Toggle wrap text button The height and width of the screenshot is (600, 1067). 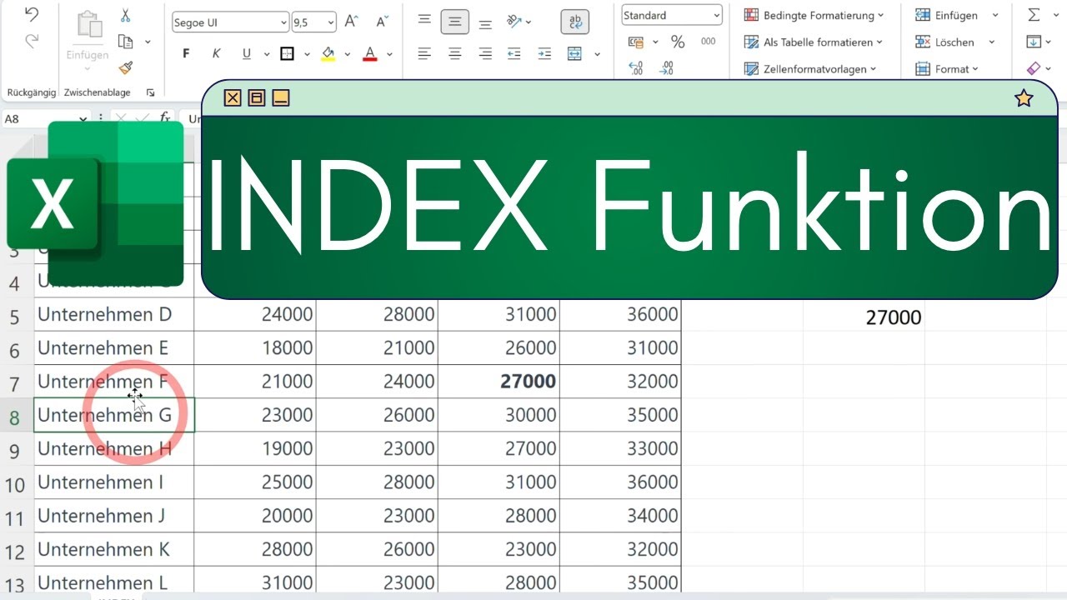tap(574, 22)
